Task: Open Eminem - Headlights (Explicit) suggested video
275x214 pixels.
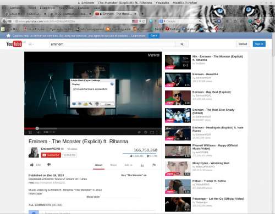Action: click(178, 133)
